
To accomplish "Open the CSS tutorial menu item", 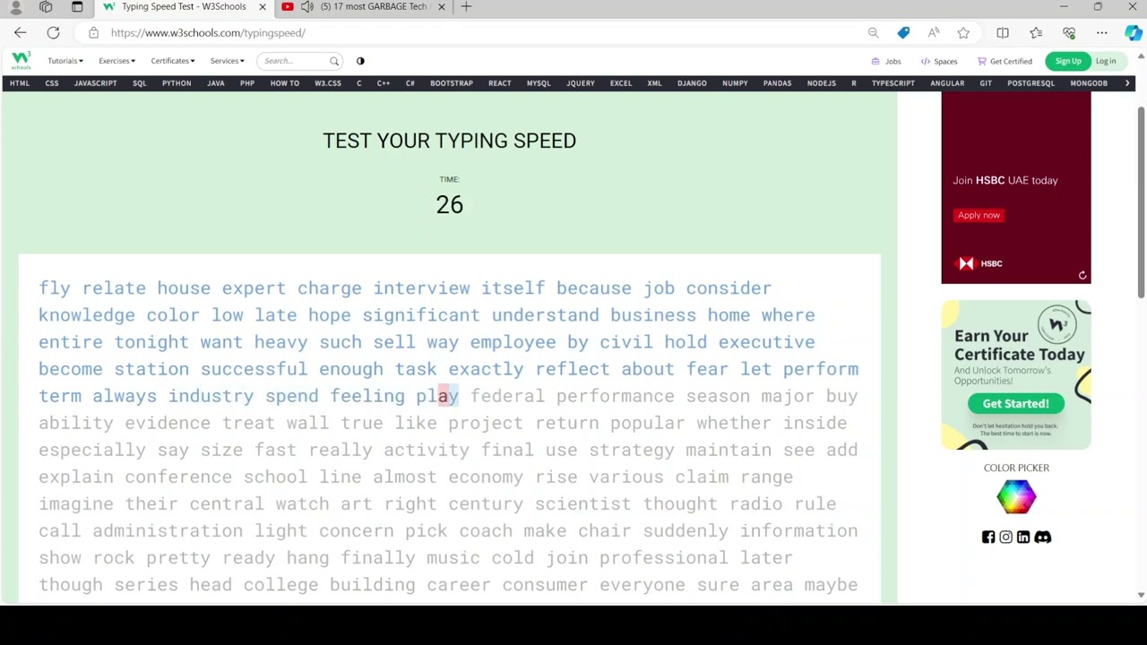I will pos(52,83).
